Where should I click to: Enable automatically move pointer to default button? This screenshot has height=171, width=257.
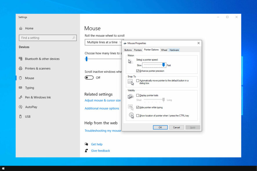(x=138, y=81)
